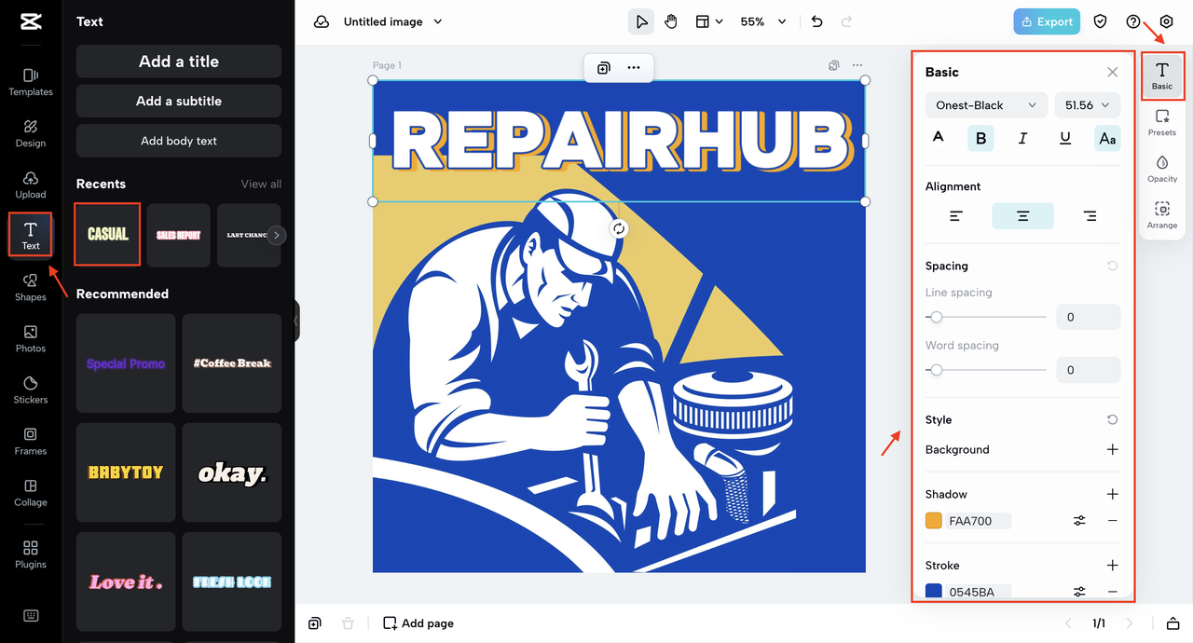Open the Upload sidebar panel
This screenshot has height=643, width=1193.
pos(31,185)
